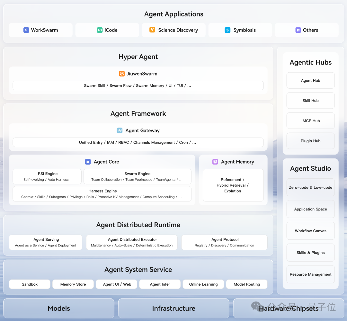Choose Zero-code & Low-code in Agent Studio
The width and height of the screenshot is (347, 321).
pos(310,187)
